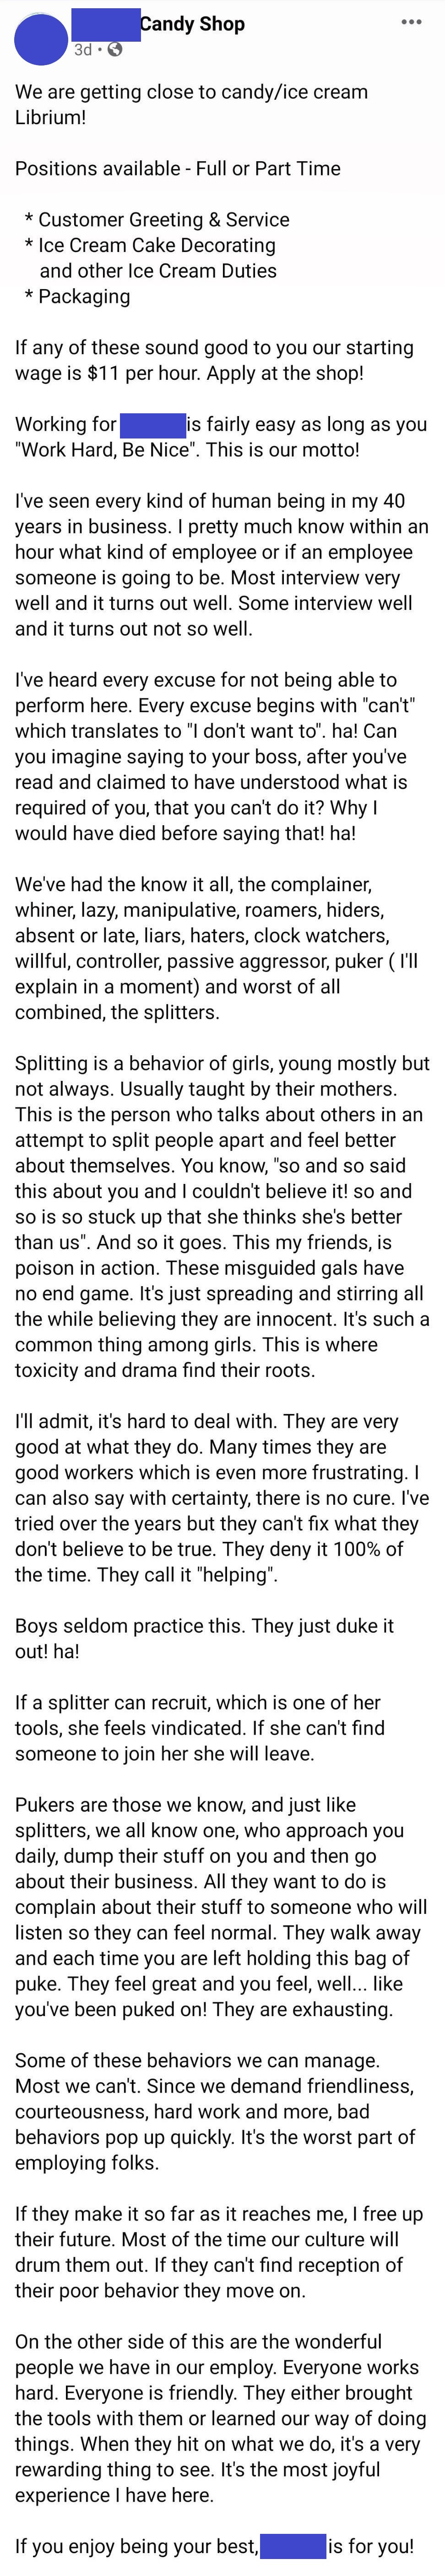Click the "We've had the know it all" paragraph
Screen dimensions: 445x2576
click(221, 947)
